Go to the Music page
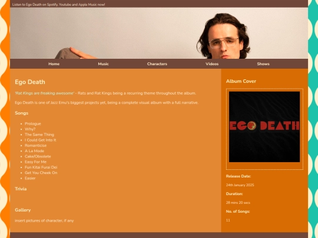318x238 pixels. [x=104, y=64]
